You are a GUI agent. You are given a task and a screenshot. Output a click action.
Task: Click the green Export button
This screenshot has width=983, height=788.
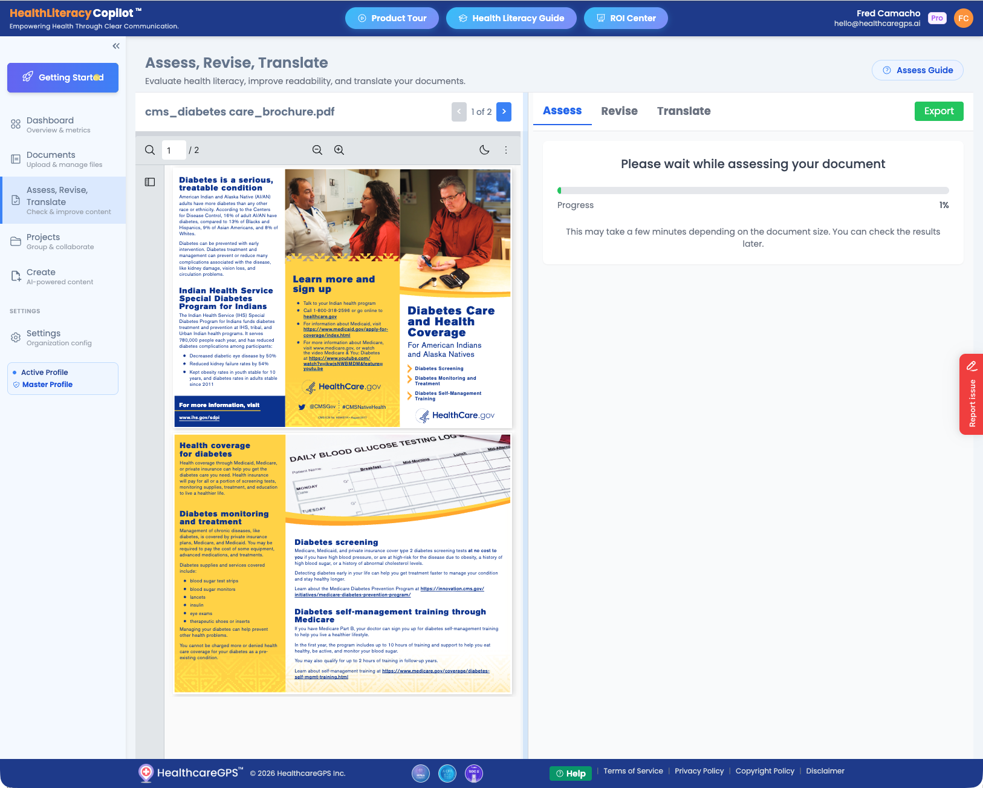(938, 111)
